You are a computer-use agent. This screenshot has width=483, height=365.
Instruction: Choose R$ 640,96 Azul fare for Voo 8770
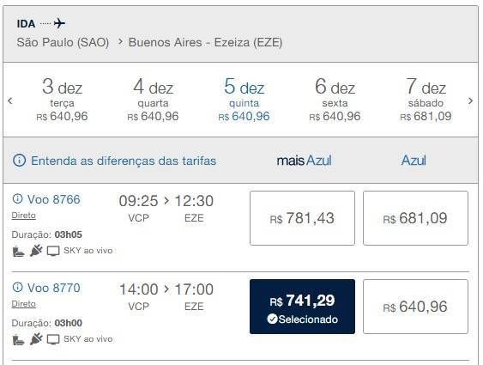415,307
